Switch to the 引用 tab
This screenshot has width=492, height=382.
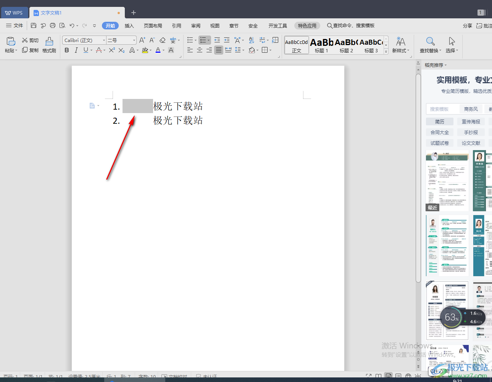177,26
